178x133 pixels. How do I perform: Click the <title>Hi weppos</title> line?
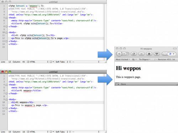[26, 90]
